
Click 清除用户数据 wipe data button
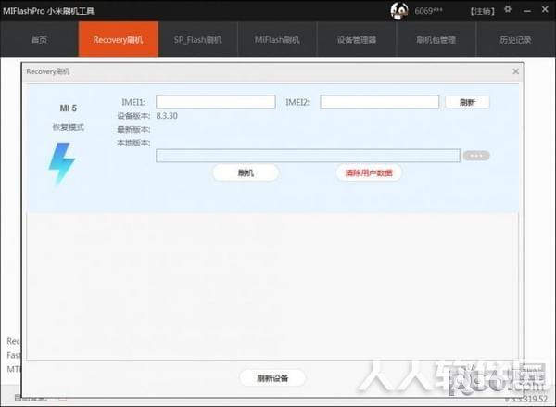369,172
